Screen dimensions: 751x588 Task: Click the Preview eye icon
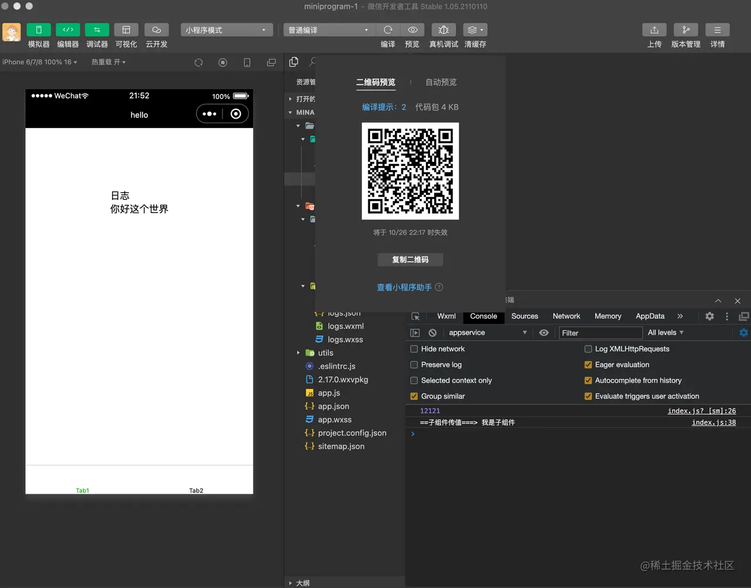click(x=412, y=30)
